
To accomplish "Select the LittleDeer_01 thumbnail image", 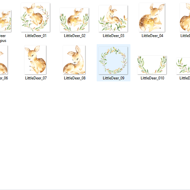I will pos(35,17).
